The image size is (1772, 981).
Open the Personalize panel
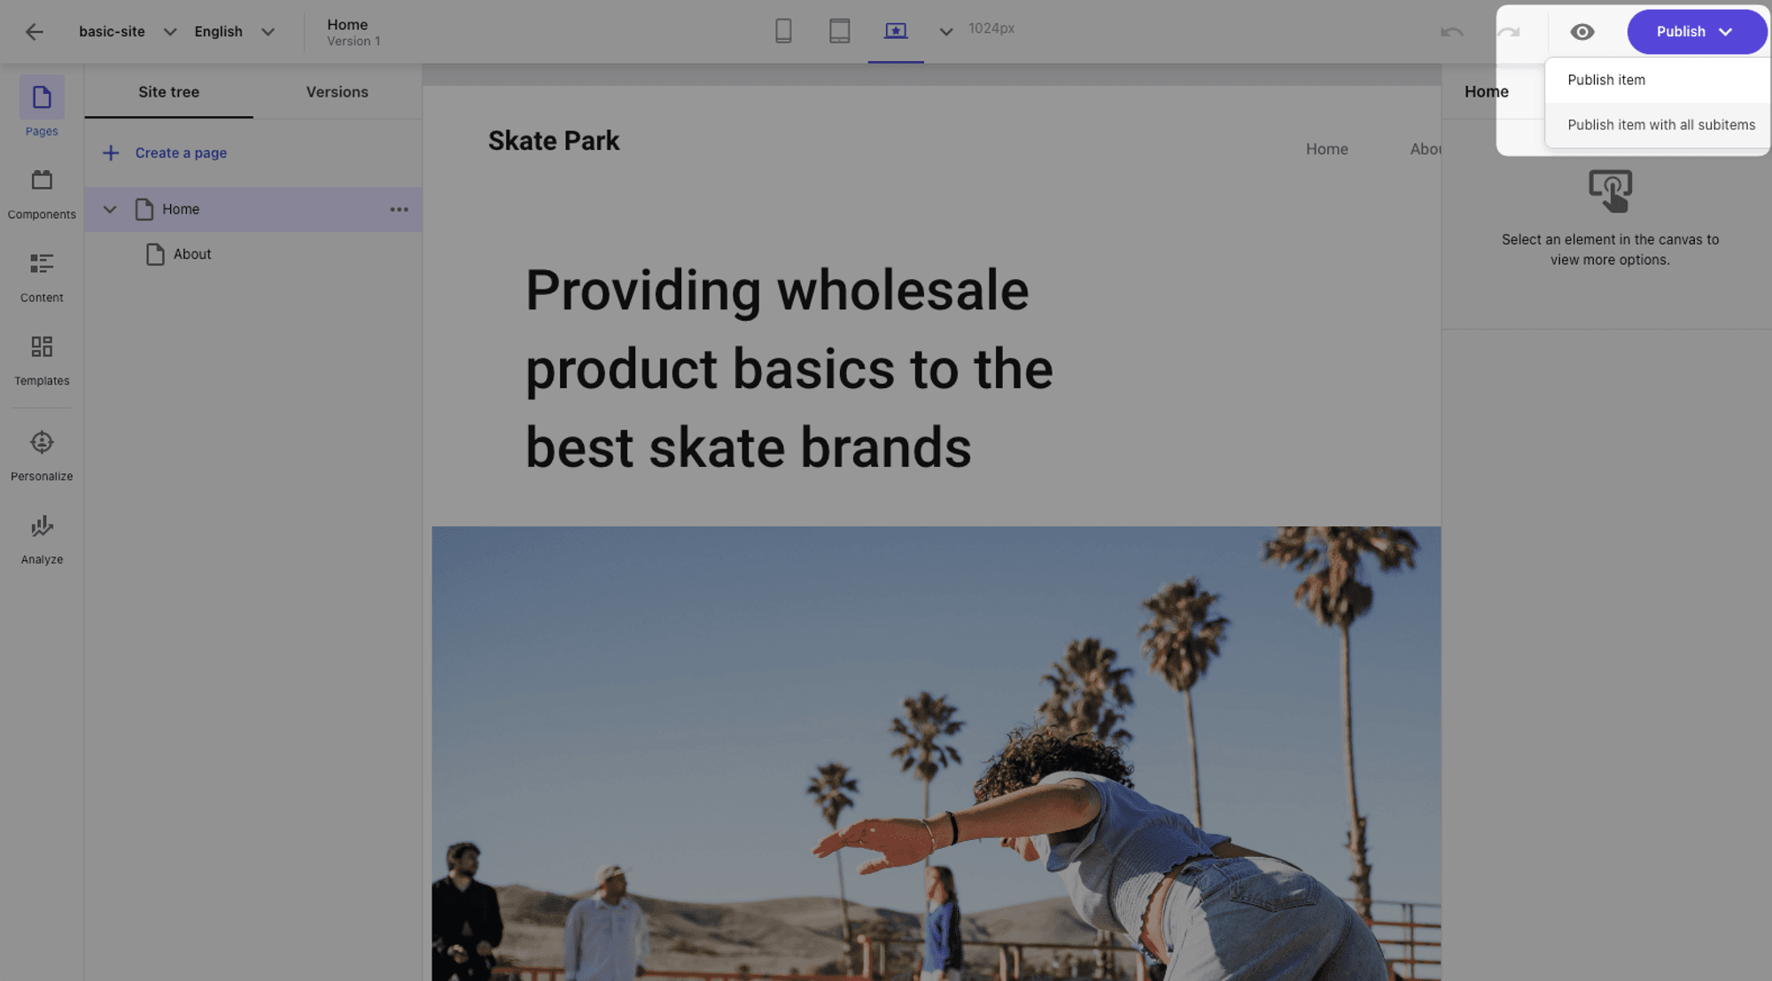click(42, 455)
